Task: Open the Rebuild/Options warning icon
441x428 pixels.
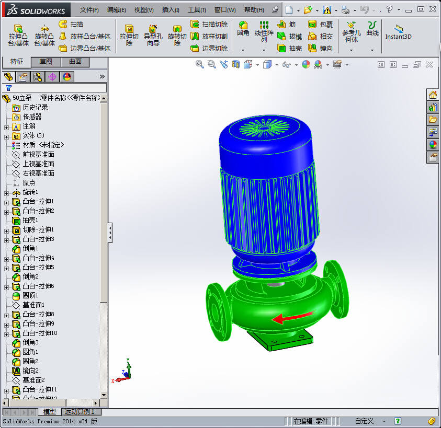Action: (327, 10)
